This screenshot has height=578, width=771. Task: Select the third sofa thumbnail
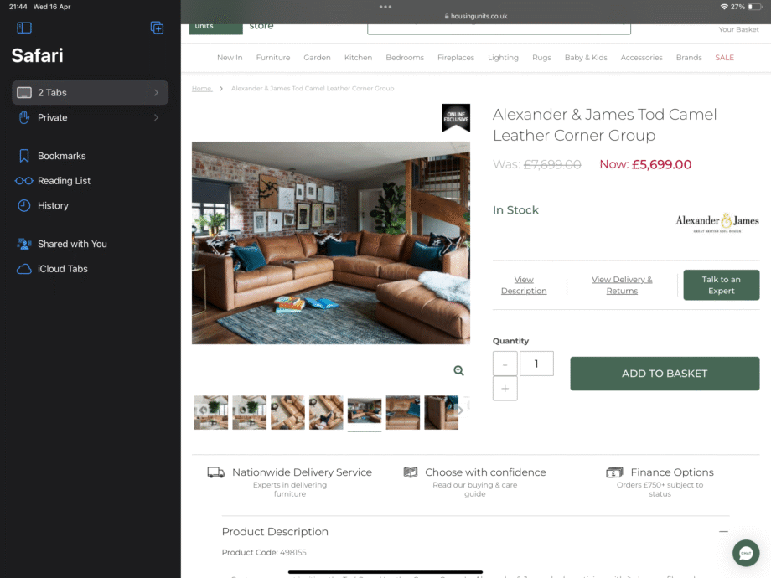pos(287,412)
